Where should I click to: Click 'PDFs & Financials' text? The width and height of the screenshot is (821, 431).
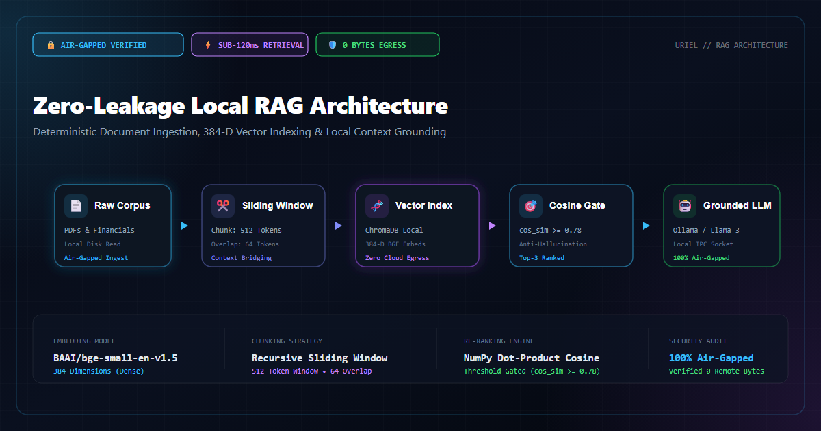coord(100,231)
